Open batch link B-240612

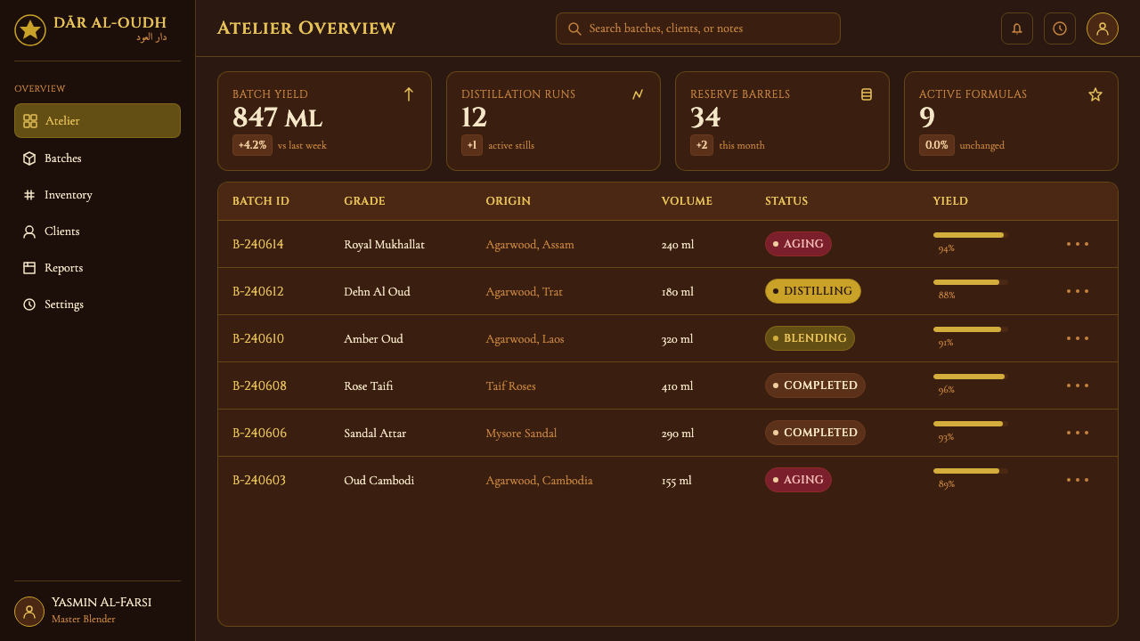click(258, 291)
